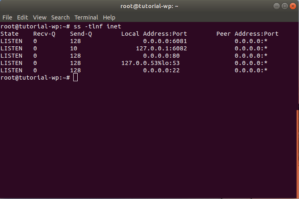299x199 pixels.
Task: Click the 'State' column header
Action: coord(9,34)
